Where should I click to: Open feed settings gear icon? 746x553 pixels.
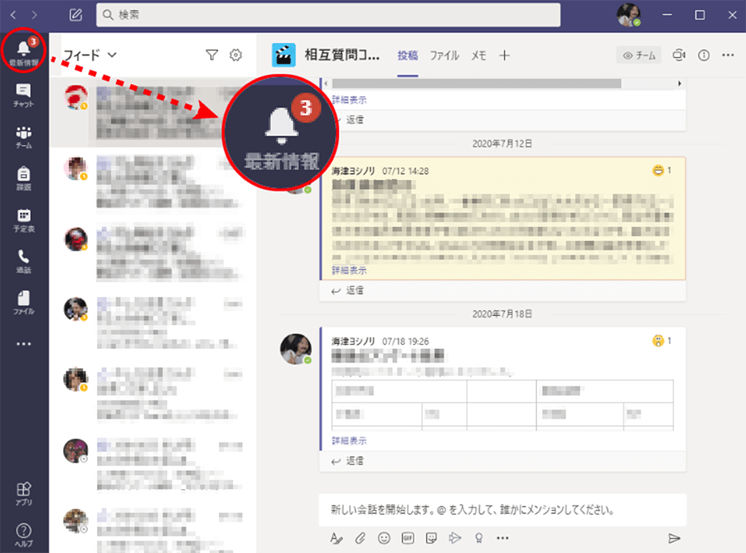[235, 56]
